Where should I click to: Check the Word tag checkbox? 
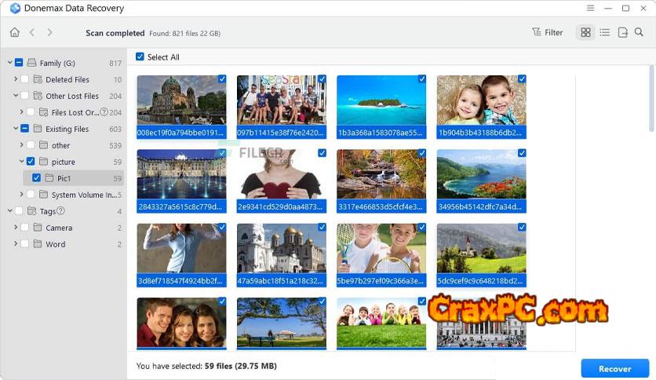pos(24,243)
